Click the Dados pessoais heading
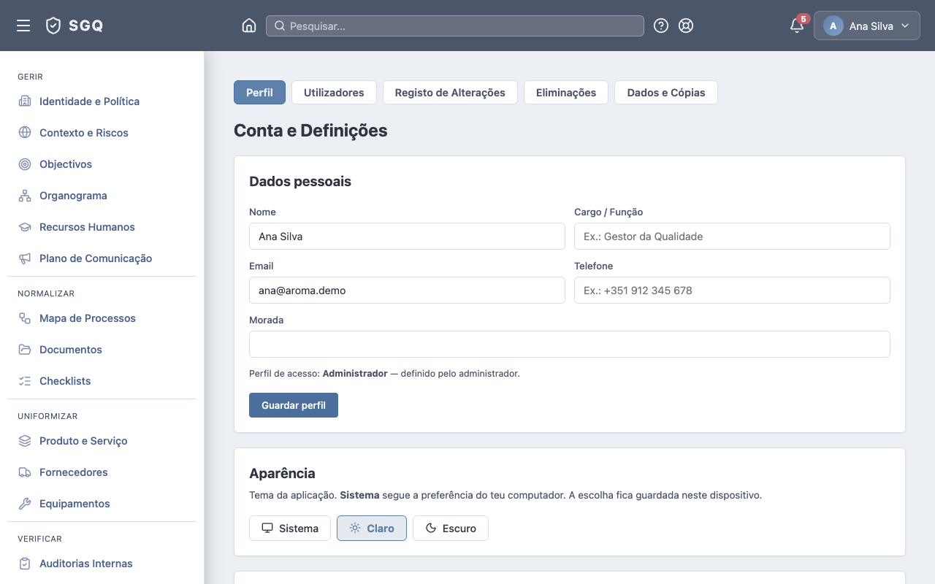 tap(300, 181)
